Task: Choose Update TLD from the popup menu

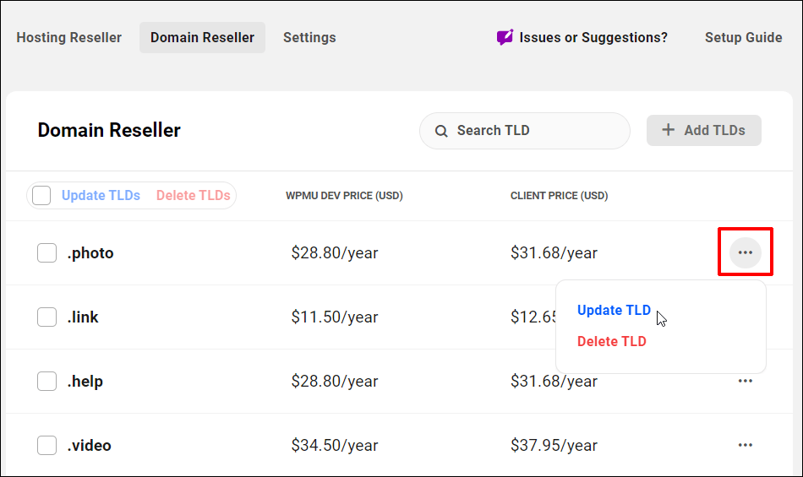Action: point(614,310)
